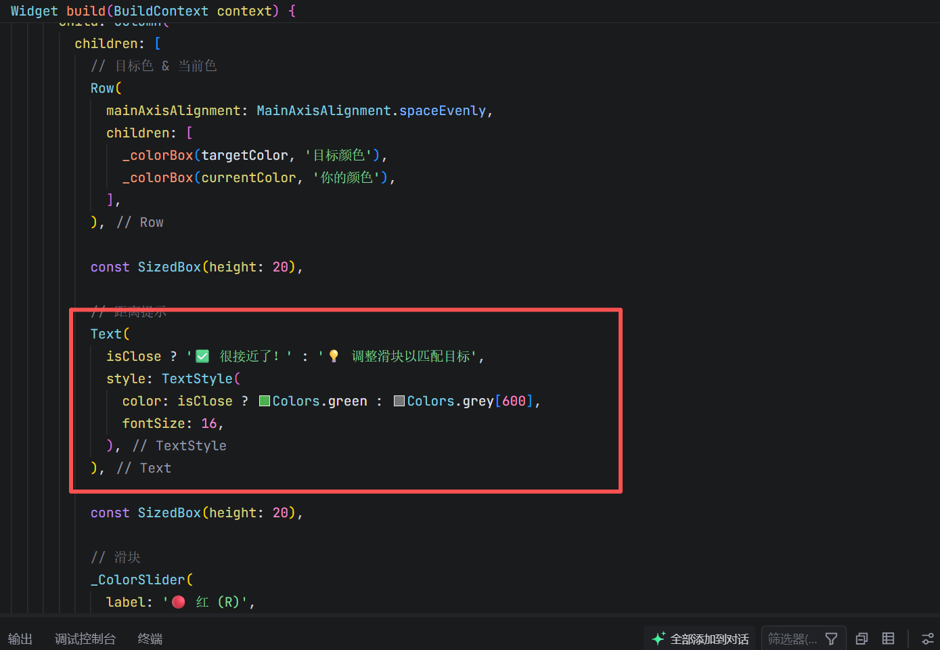The width and height of the screenshot is (940, 650).
Task: Click '_ColorSlider(' in the code
Action: [142, 580]
